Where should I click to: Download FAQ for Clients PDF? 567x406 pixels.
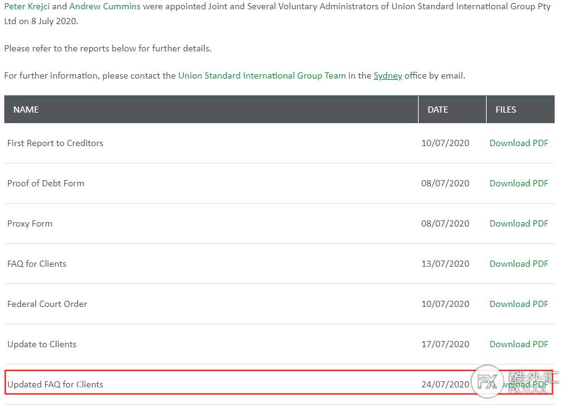coord(519,264)
